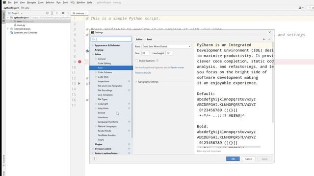Screen dimensions: 314x176
Task: Hide the Project panel with the minus icon
Action: [x=68, y=13]
